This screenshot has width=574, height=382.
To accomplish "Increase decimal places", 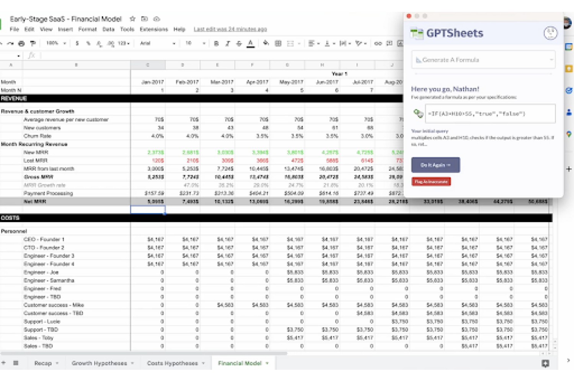I will coord(111,44).
